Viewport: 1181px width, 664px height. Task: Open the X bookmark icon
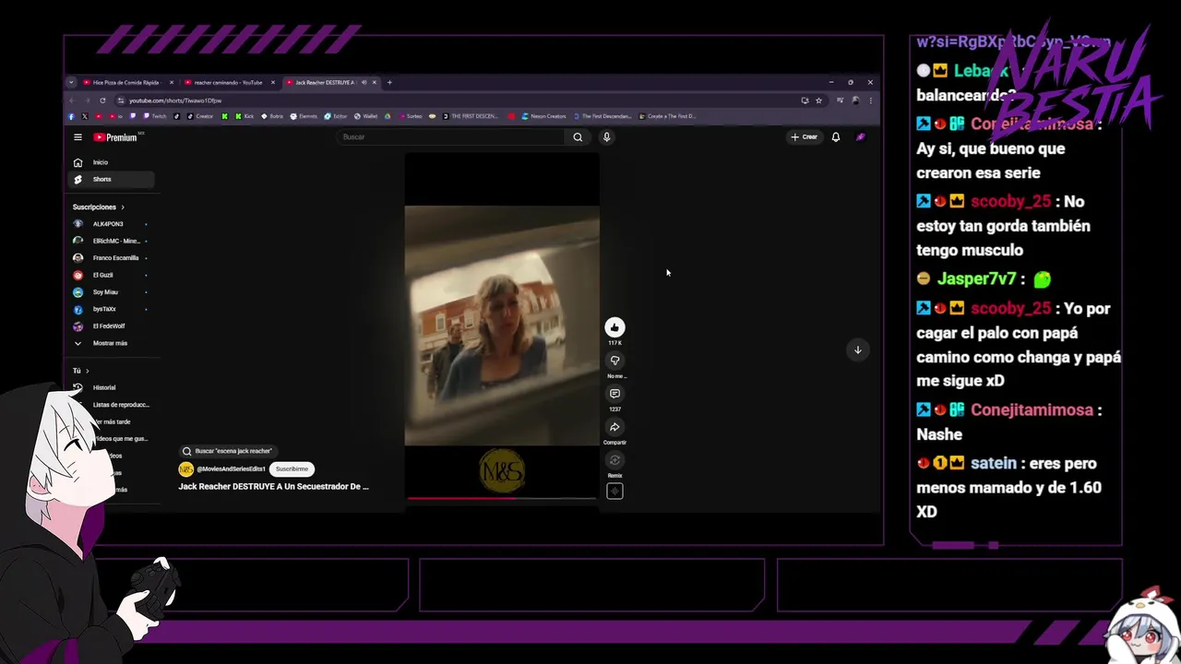85,116
